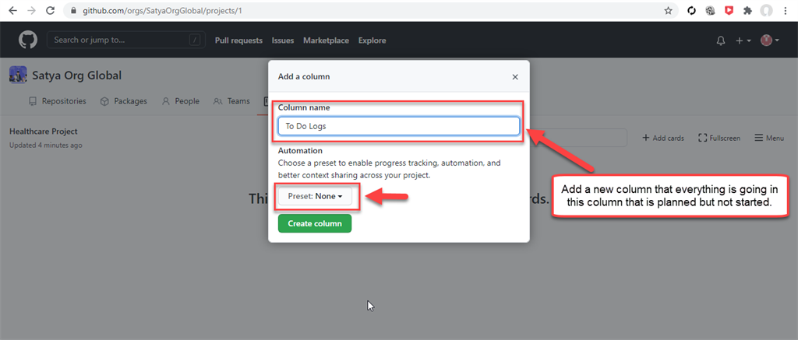Enter Fullscreen mode
This screenshot has width=798, height=340.
tap(719, 138)
